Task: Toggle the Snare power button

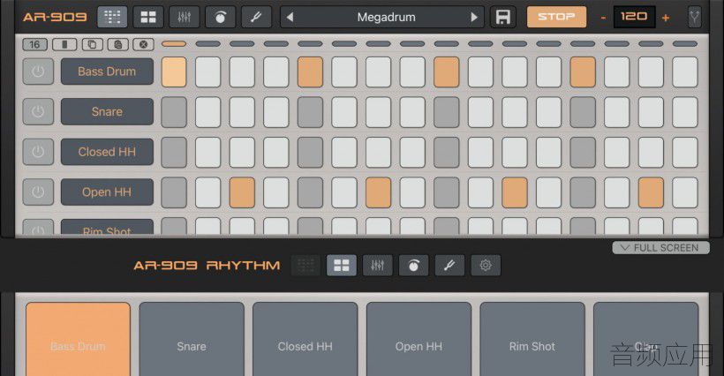Action: [38, 111]
